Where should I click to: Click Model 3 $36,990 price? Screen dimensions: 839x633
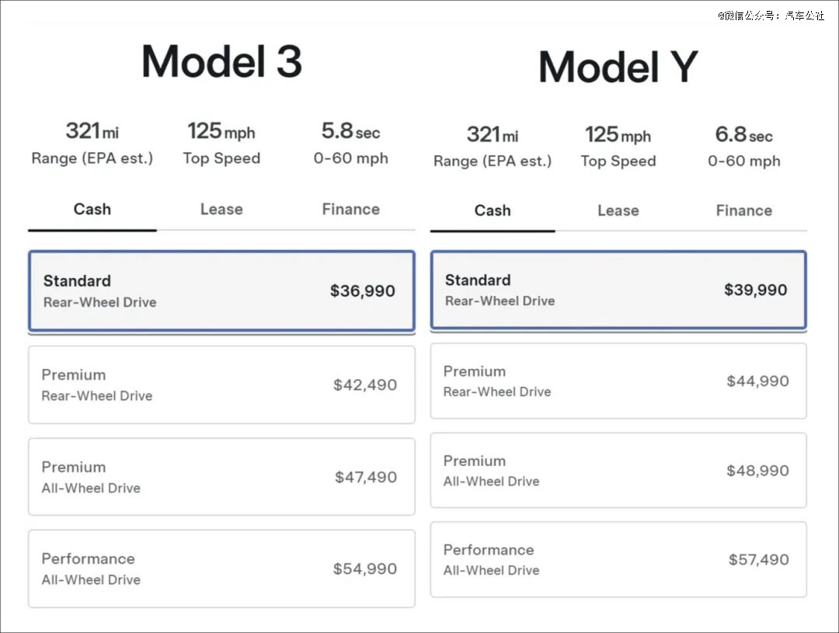(362, 291)
